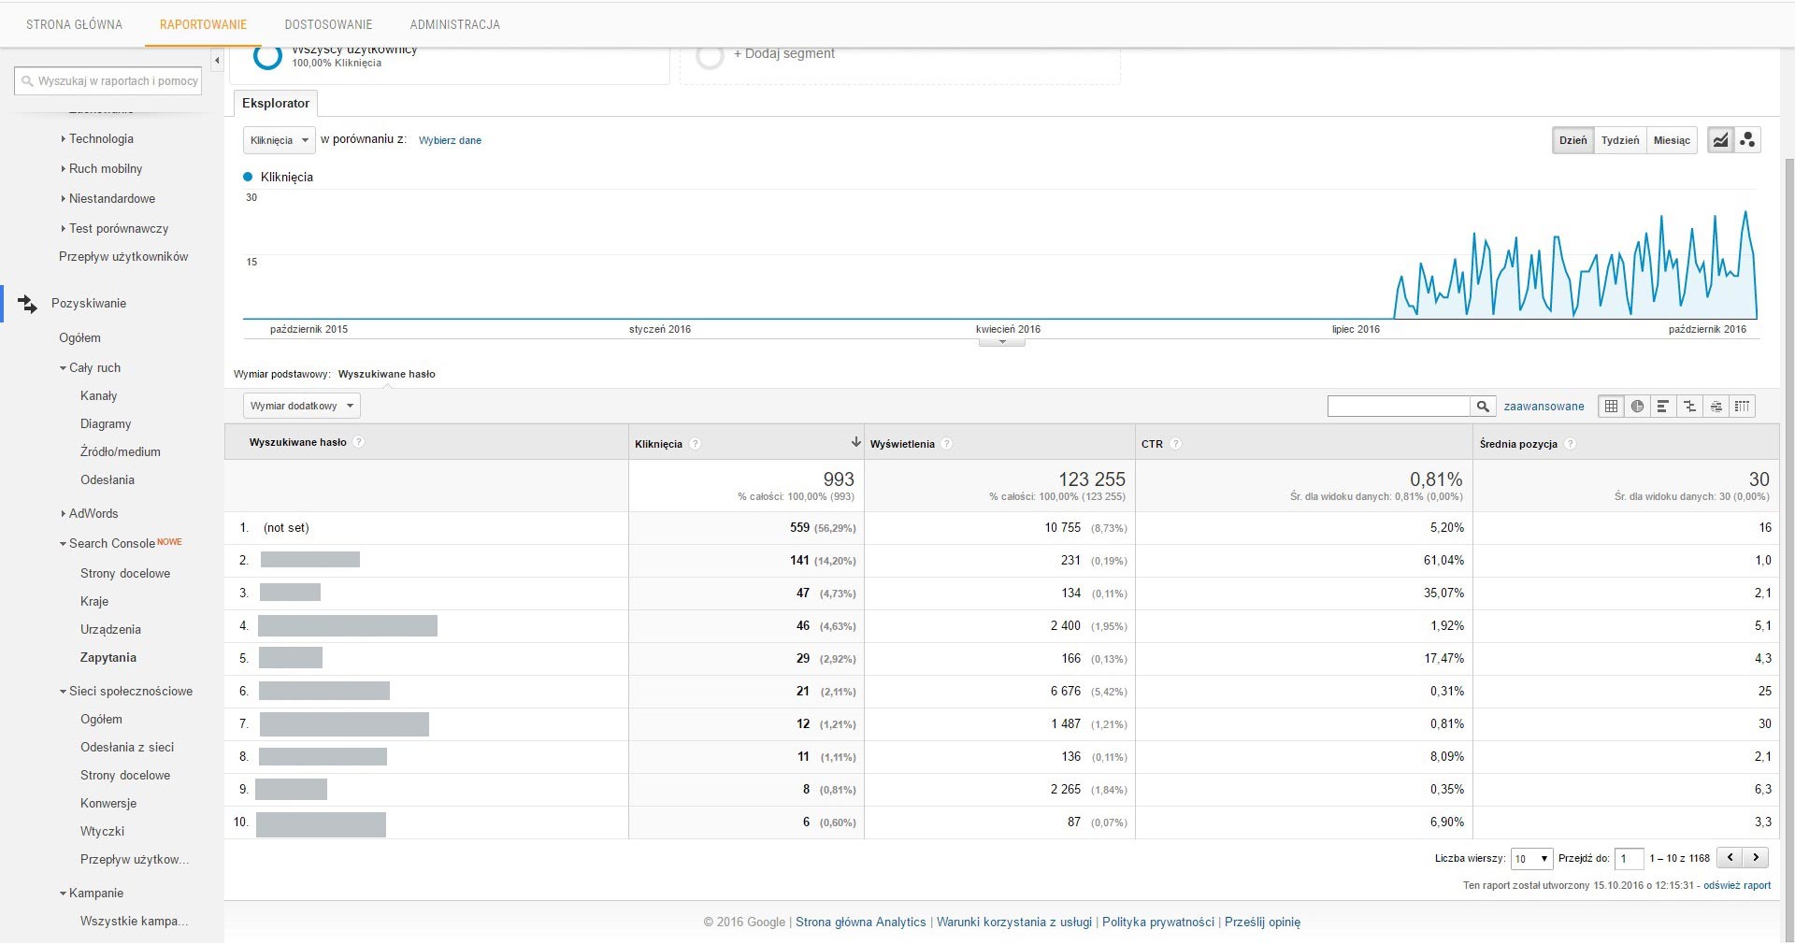Set graph granularity to Tydzień
This screenshot has width=1795, height=944.
(x=1619, y=140)
